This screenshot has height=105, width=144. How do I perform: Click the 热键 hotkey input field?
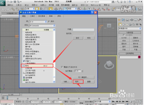(83, 30)
